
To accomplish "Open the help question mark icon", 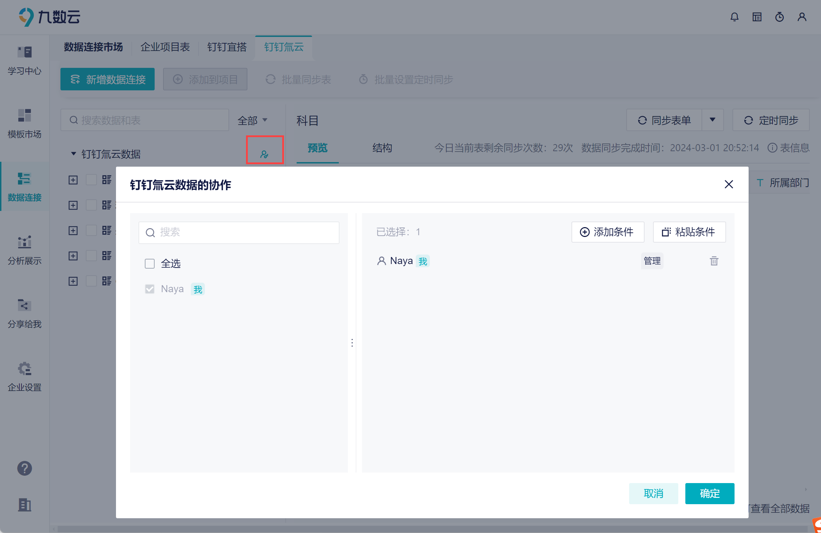I will click(x=24, y=468).
